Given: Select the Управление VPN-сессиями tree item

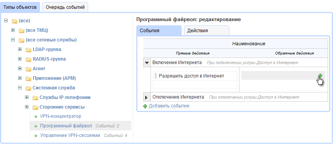Looking at the screenshot, I should tap(70, 135).
